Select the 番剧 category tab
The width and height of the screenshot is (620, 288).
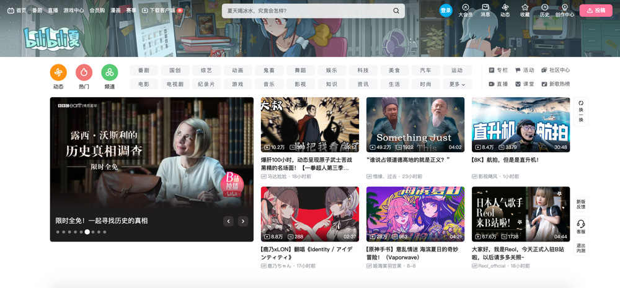tap(144, 71)
